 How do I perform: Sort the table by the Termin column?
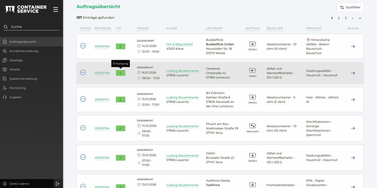coord(143,29)
